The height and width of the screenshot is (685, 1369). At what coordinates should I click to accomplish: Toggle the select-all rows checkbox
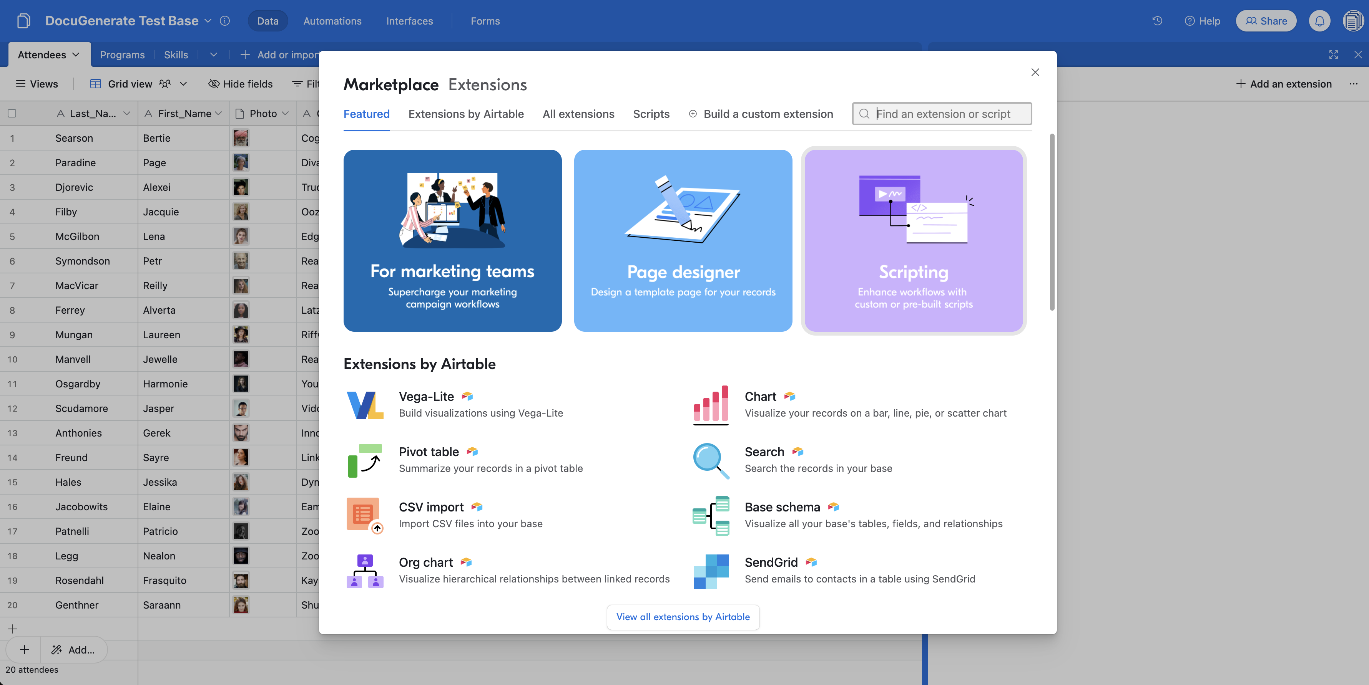coord(12,113)
